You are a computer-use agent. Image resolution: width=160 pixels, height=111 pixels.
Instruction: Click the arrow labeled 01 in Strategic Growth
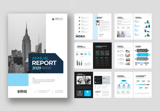[143, 51]
